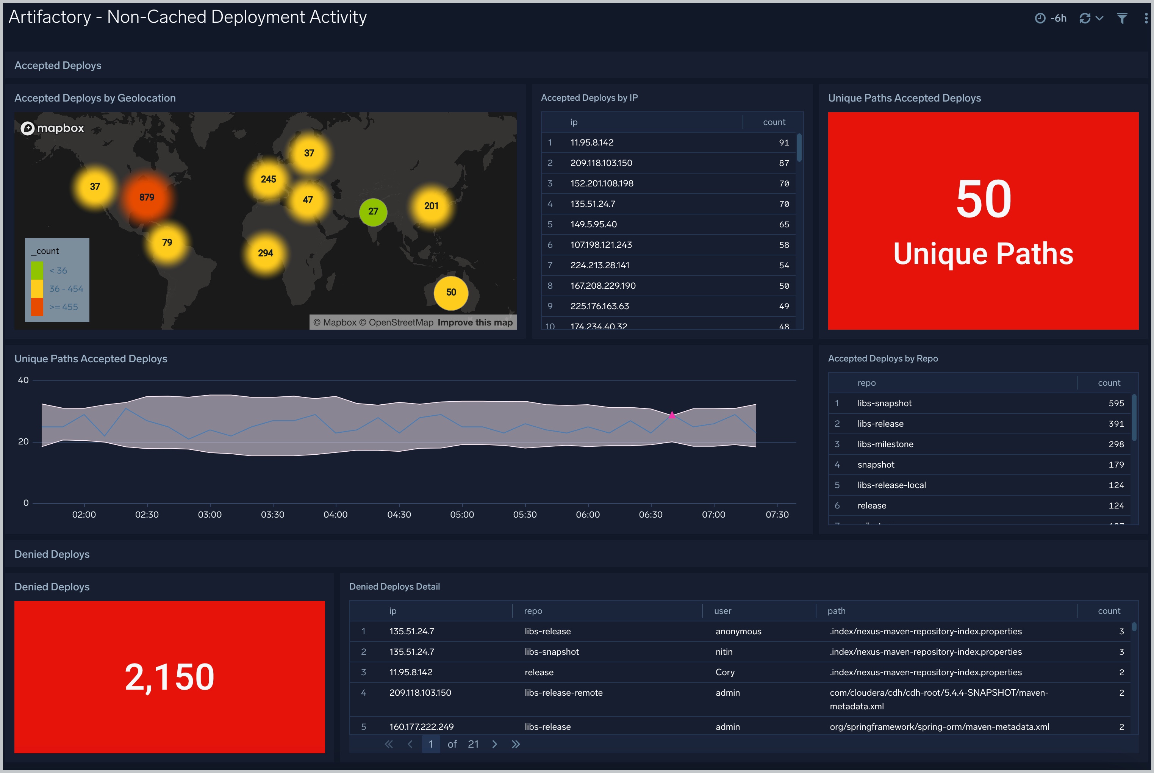The image size is (1154, 773).
Task: Click the pink outlier marker on the chart
Action: [671, 415]
